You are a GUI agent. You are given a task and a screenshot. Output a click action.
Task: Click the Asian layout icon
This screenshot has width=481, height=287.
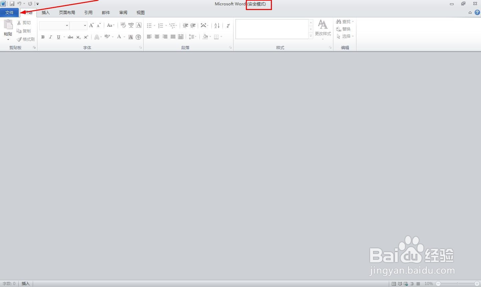[203, 25]
